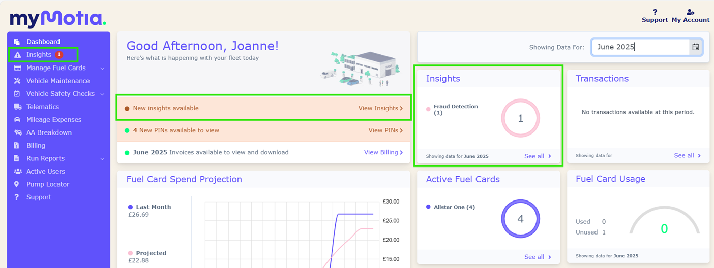The width and height of the screenshot is (714, 268).
Task: Click the June 2025 Invoices available text
Action: pyautogui.click(x=211, y=152)
